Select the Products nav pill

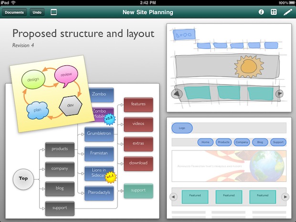pyautogui.click(x=223, y=142)
